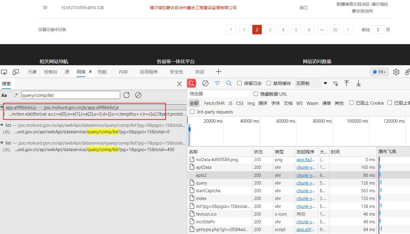410x234 pixels.
Task: Go to page 30 in pagination
Action: click(335, 30)
